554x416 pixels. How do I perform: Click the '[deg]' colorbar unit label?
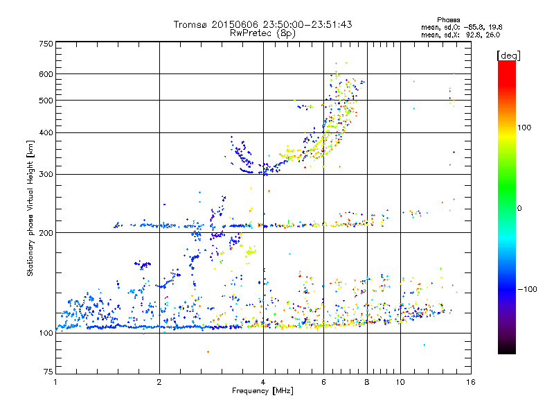tap(508, 55)
